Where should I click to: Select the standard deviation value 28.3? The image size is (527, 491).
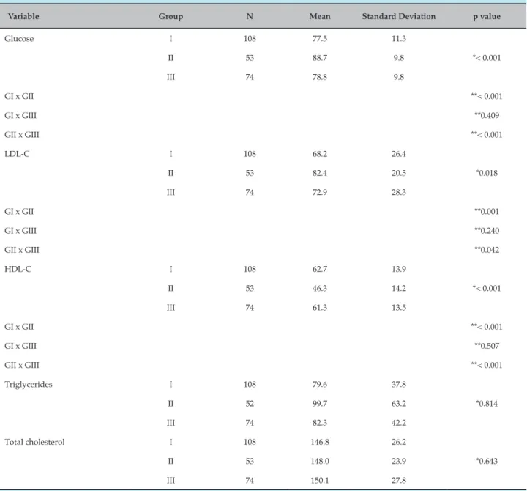click(x=399, y=192)
